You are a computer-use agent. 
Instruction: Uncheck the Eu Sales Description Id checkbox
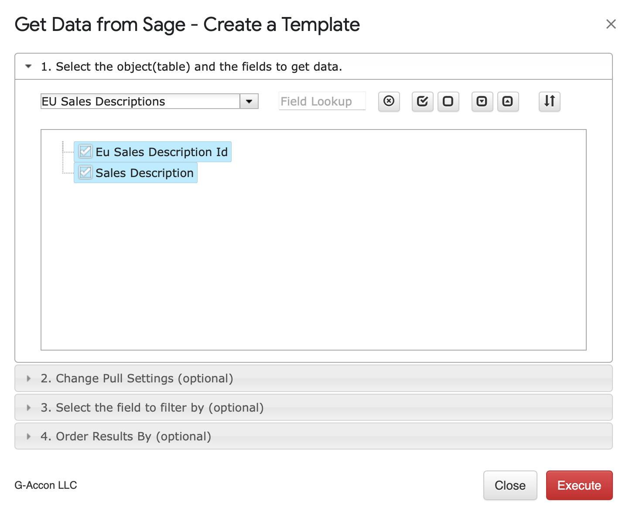point(85,152)
